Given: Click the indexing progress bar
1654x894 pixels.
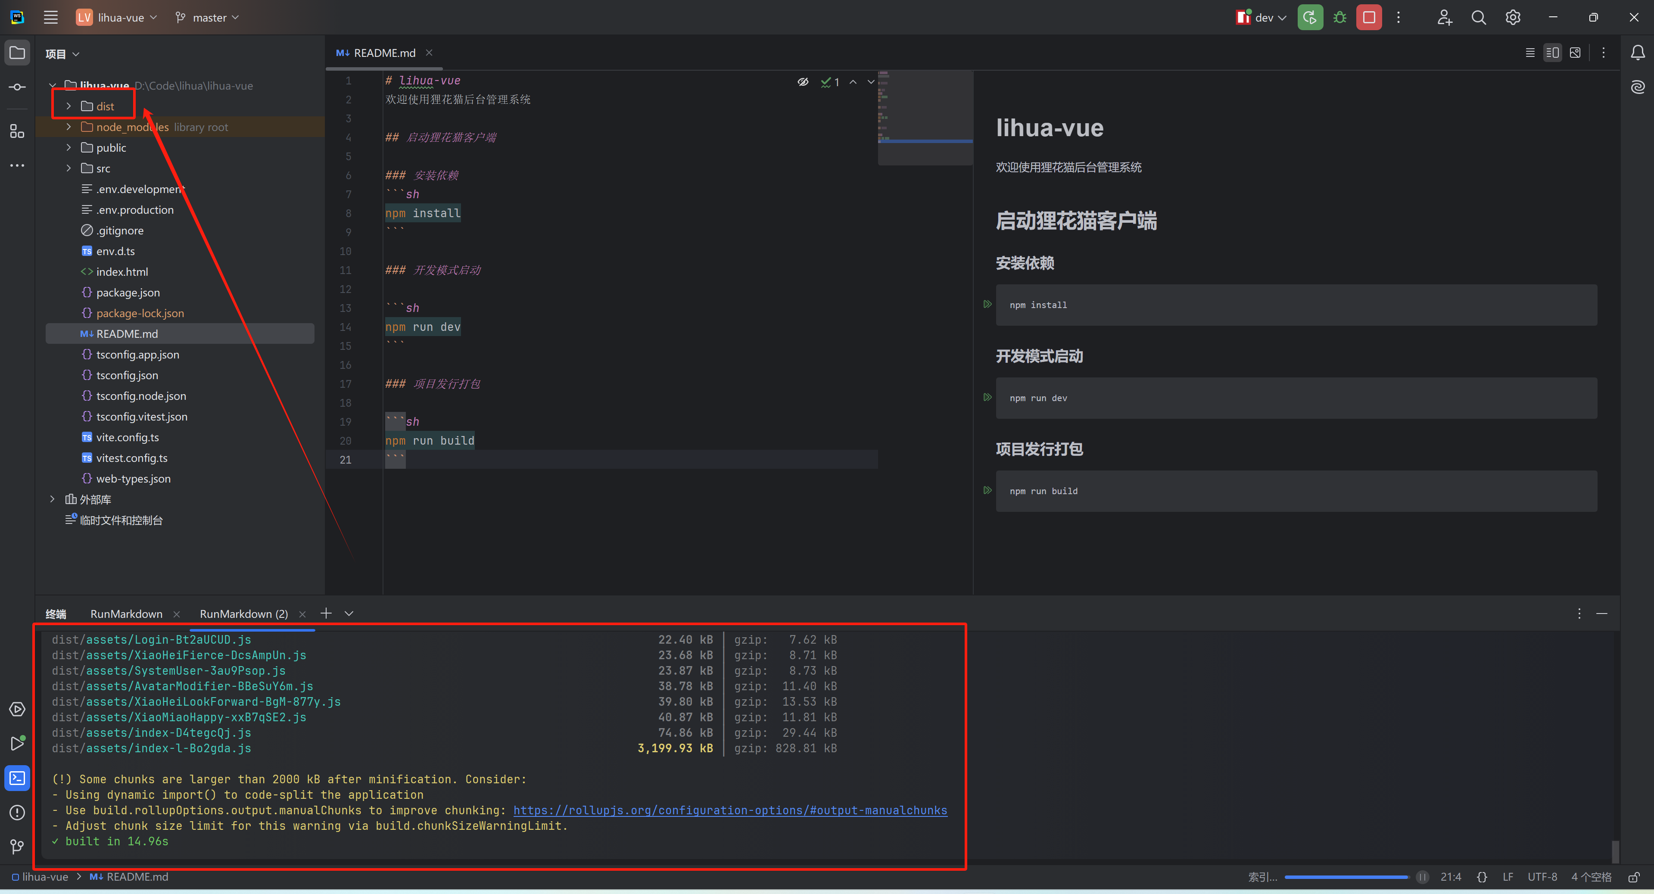Looking at the screenshot, I should 1346,877.
